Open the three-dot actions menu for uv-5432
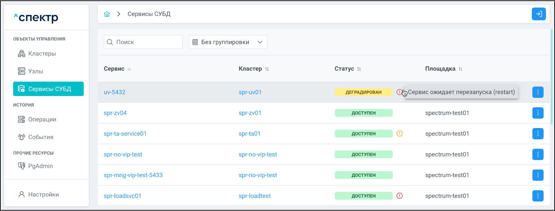 [538, 92]
